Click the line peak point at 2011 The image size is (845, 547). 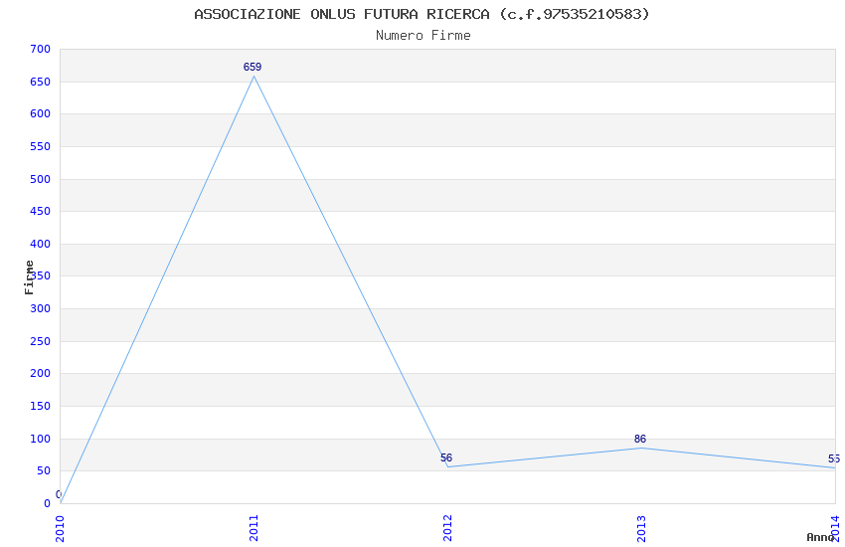point(253,76)
